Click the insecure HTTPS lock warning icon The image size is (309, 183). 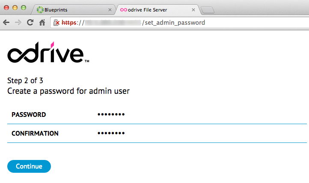(56, 23)
